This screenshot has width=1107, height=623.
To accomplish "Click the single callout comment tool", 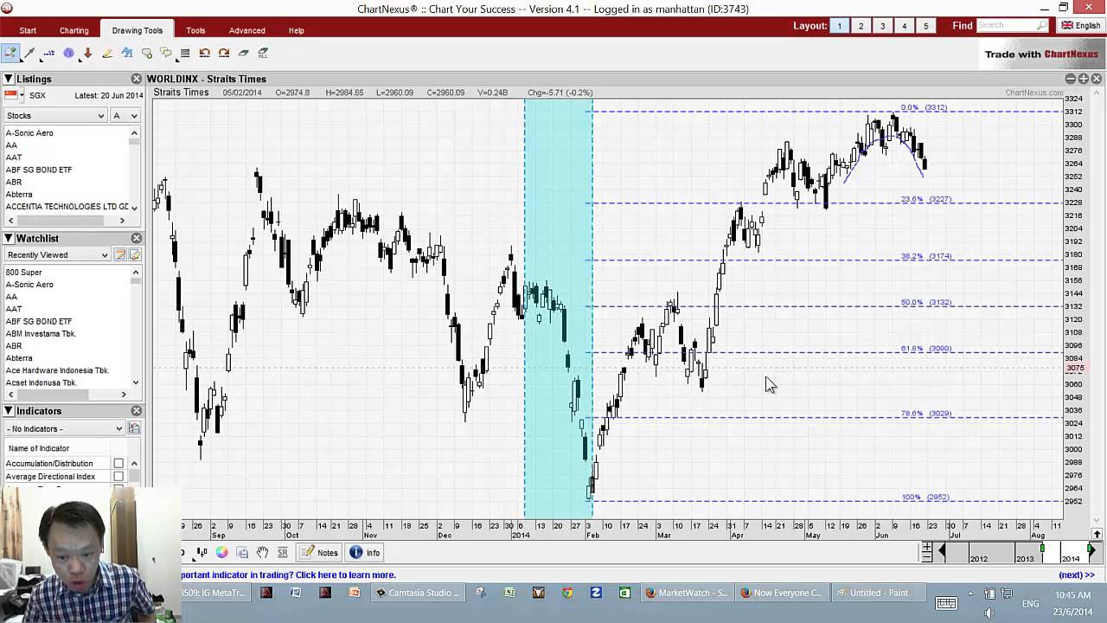I will click(146, 54).
